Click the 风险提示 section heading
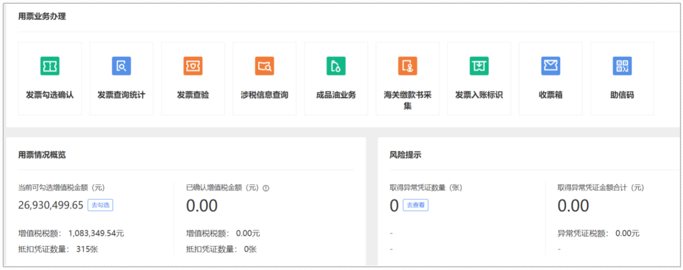 tap(405, 154)
